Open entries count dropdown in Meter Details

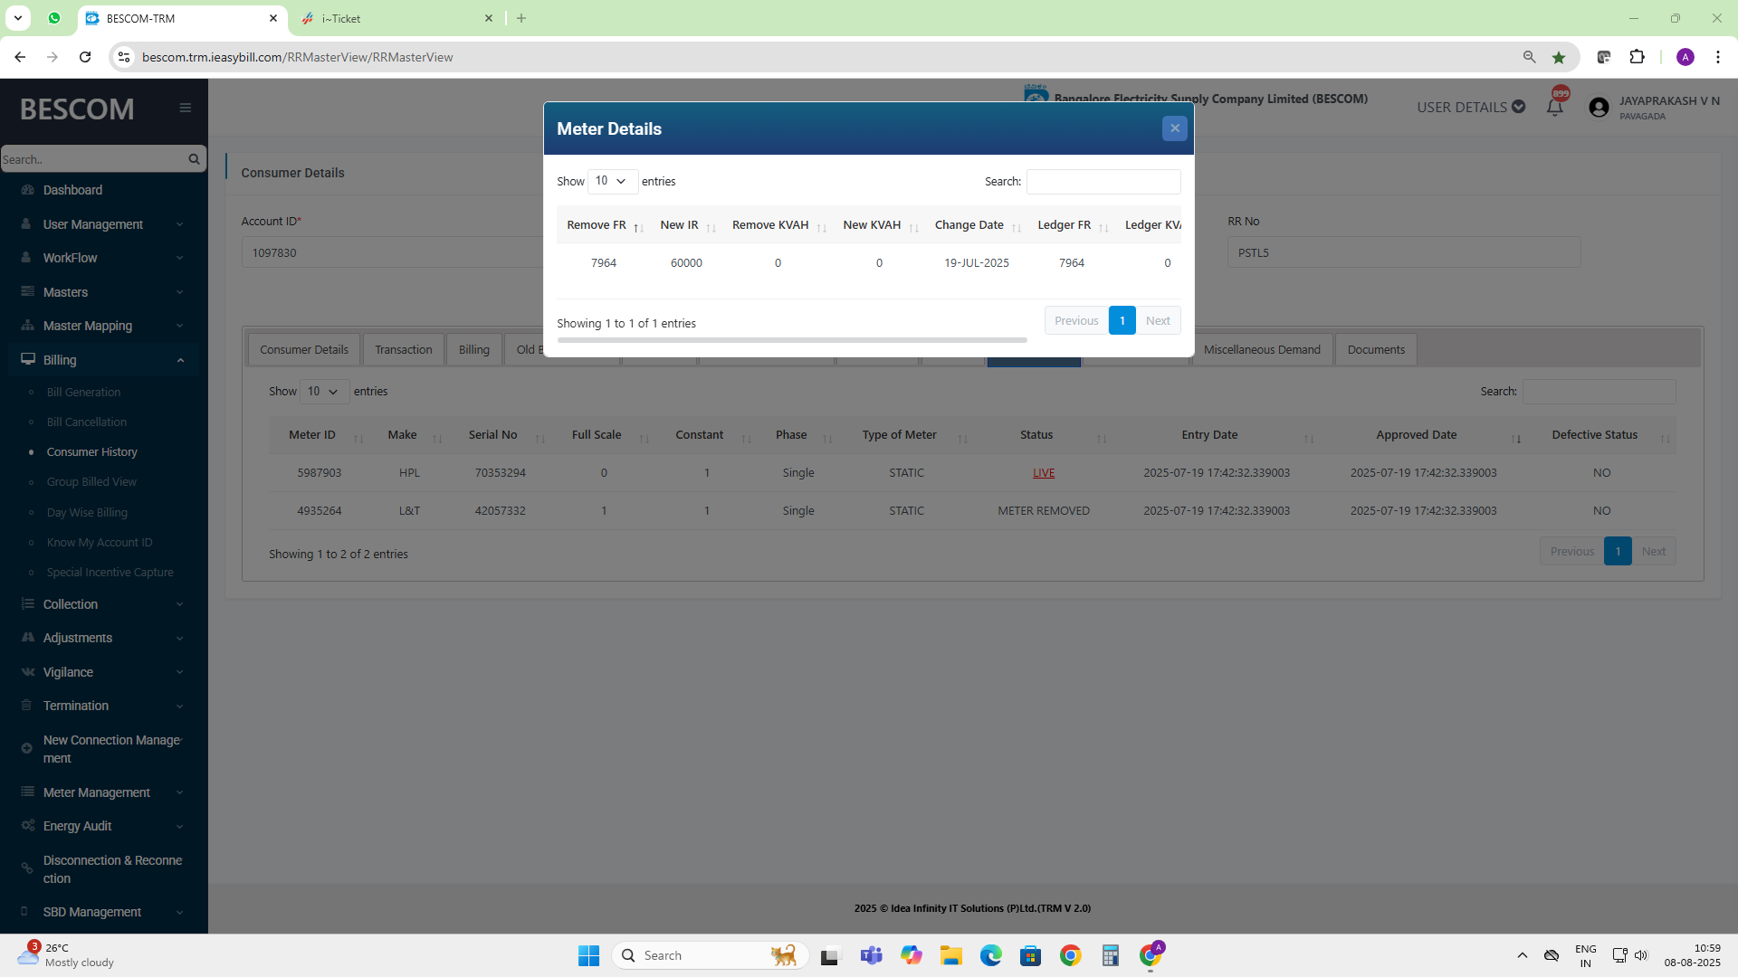(612, 181)
